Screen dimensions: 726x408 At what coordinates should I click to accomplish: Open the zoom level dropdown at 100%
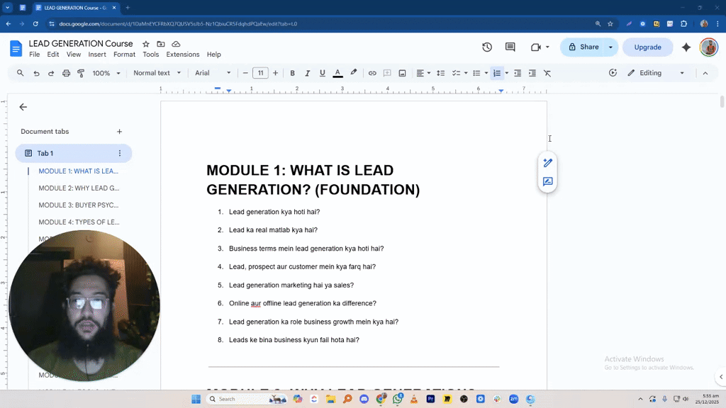[106, 73]
